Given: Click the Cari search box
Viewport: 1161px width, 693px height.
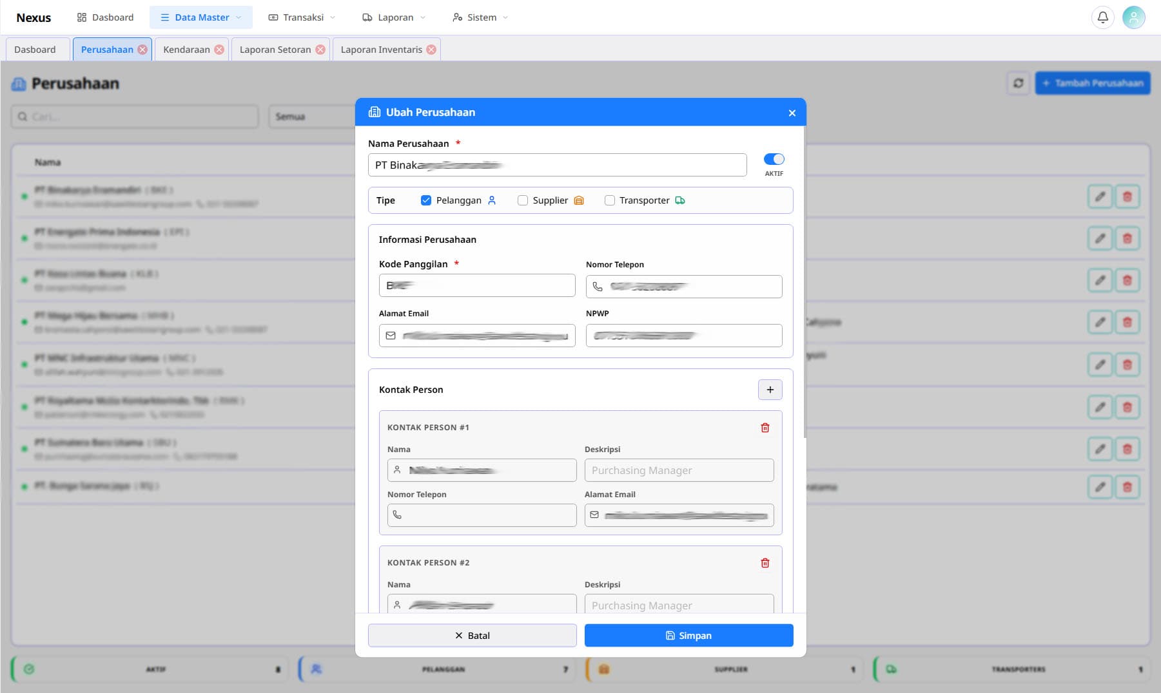Looking at the screenshot, I should point(135,117).
